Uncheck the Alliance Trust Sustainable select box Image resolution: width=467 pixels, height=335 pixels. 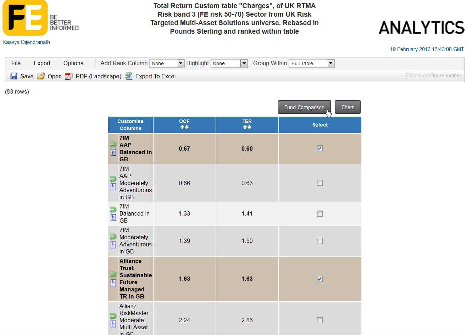[319, 279]
